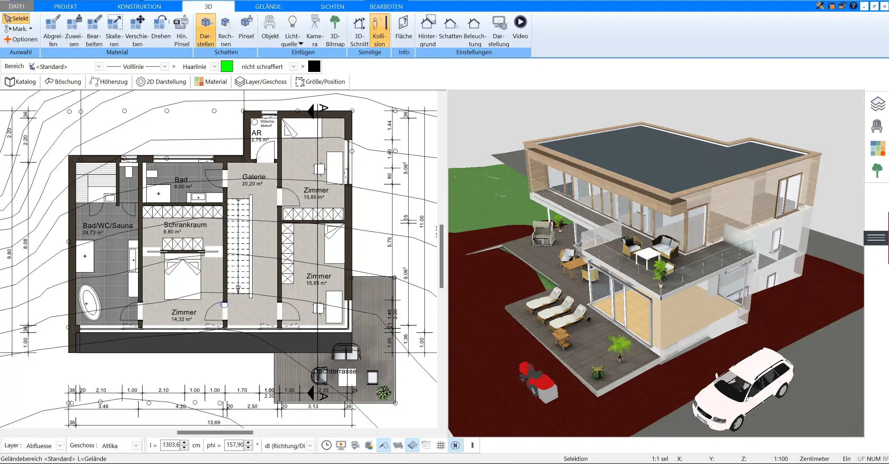Click the Layer/Geschoss button

[x=261, y=82]
